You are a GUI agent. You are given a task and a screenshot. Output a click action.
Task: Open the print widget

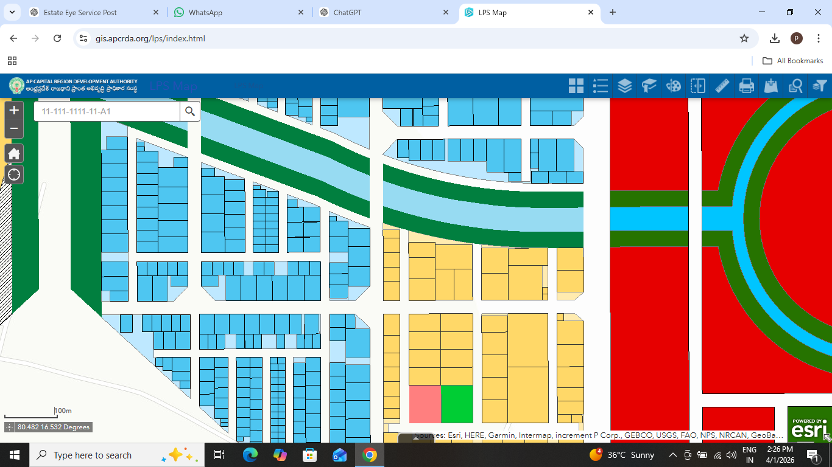pos(747,86)
